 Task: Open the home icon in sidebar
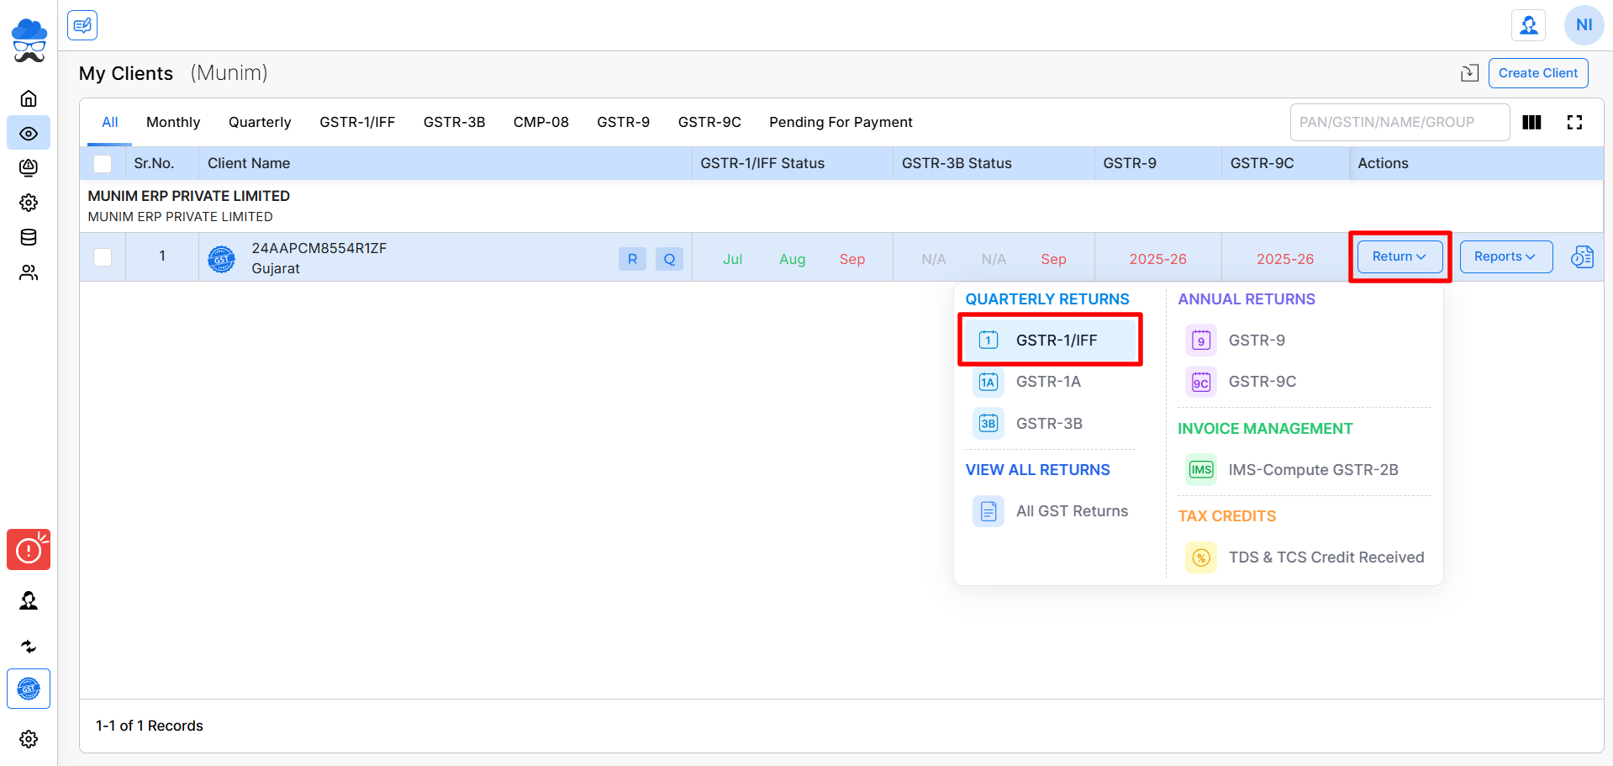click(29, 98)
